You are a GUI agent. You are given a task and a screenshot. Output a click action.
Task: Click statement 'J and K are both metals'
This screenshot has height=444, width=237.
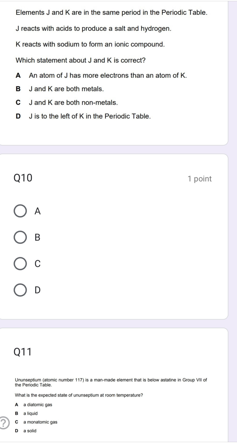pos(66,89)
